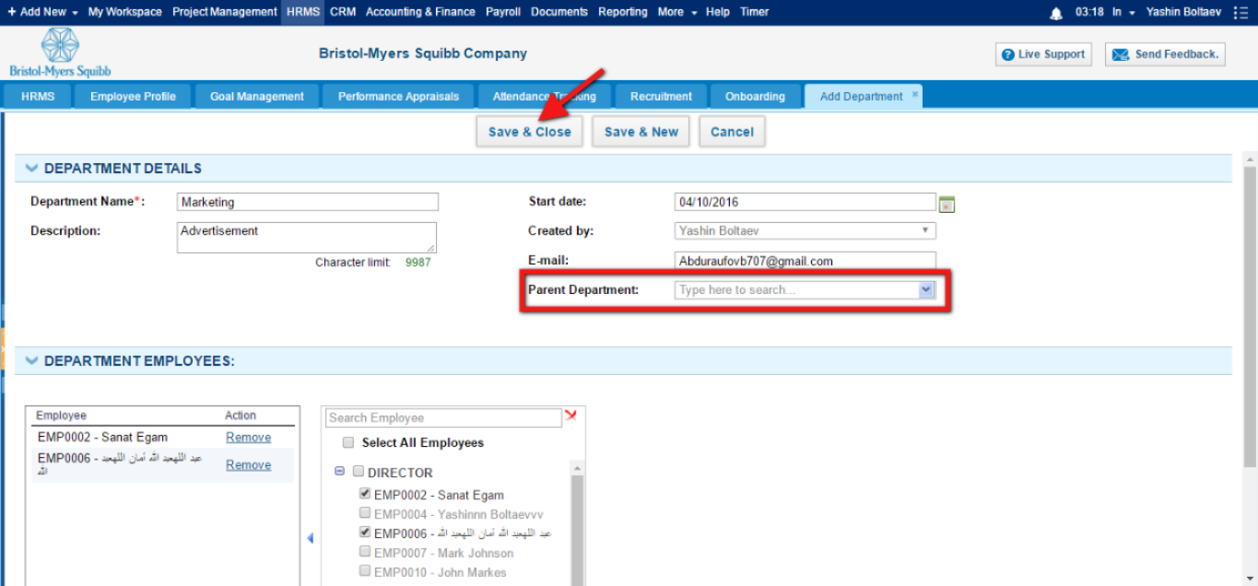Click the E-mail field
Viewport: 1258px width, 586px height.
click(805, 261)
